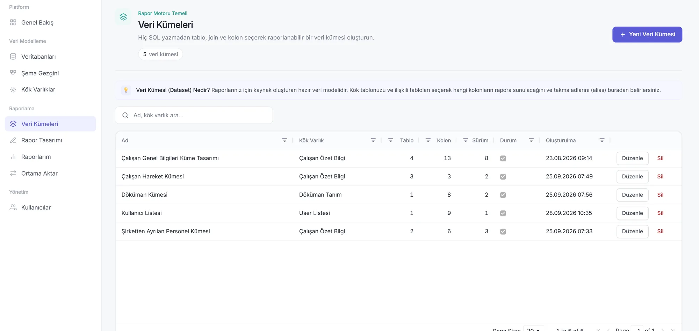Image resolution: width=699 pixels, height=331 pixels.
Task: Click the search magnifier icon
Action: 125,115
